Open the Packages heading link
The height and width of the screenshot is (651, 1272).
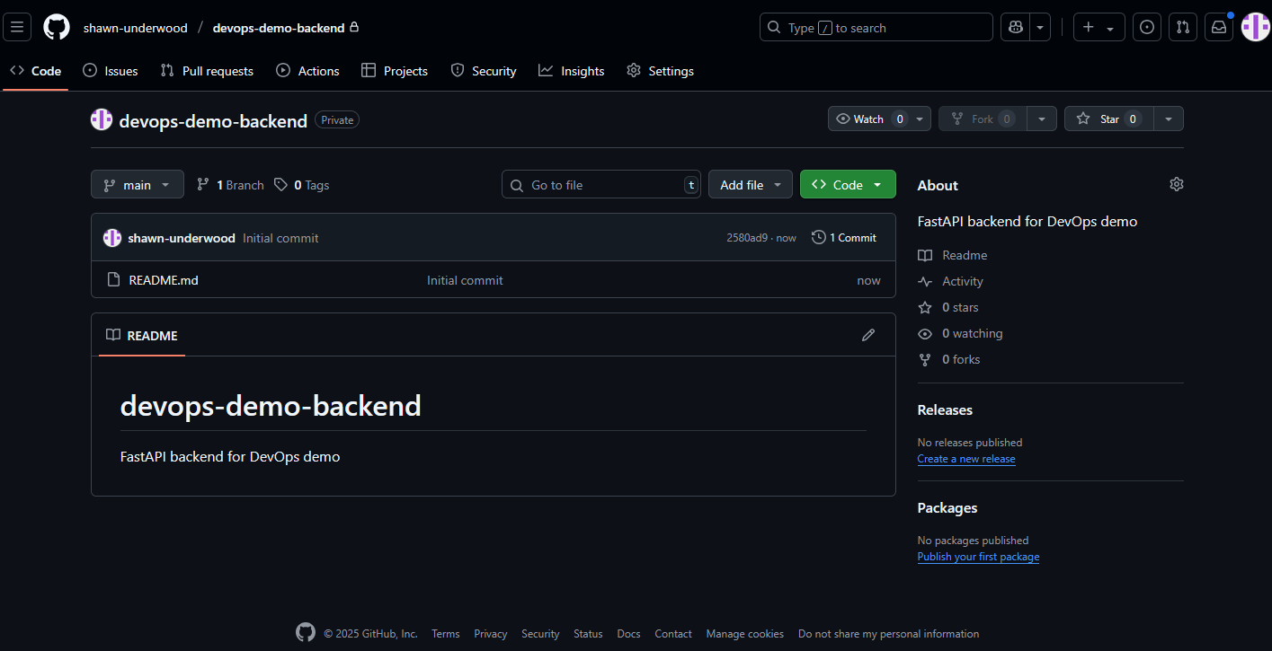[x=947, y=507]
